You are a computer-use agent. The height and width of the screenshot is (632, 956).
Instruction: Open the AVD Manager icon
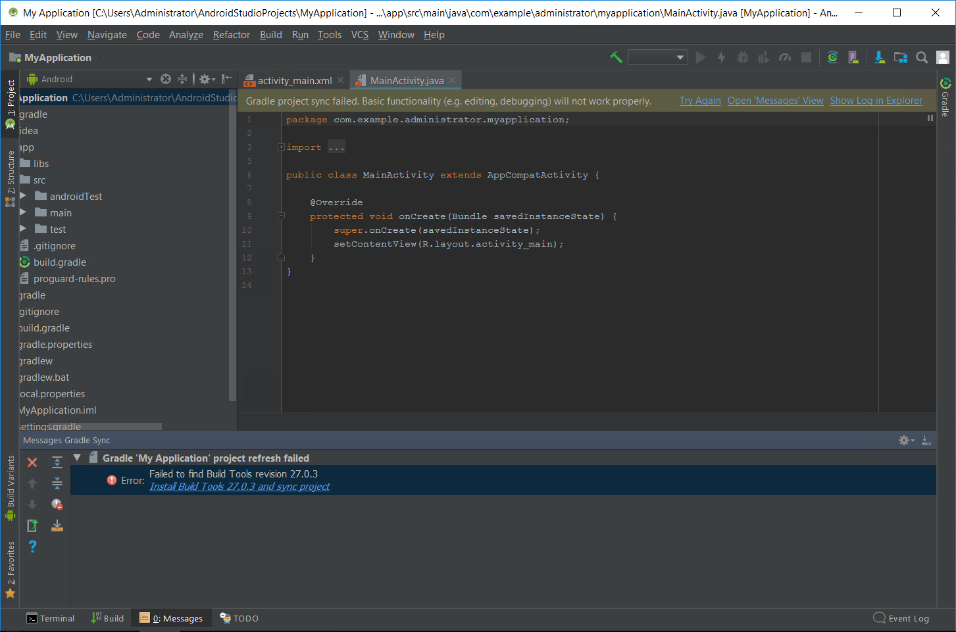853,57
